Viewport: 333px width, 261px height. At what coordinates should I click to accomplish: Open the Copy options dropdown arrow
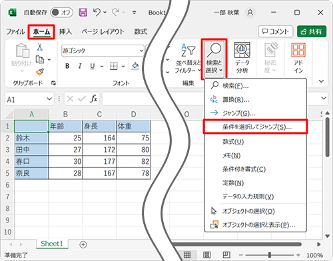click(49, 59)
